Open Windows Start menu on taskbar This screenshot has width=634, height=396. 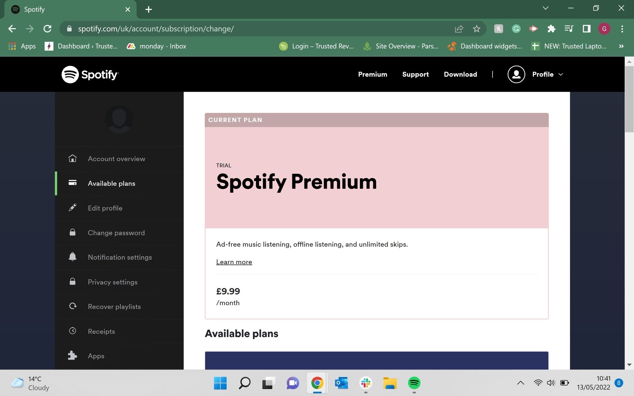[220, 383]
